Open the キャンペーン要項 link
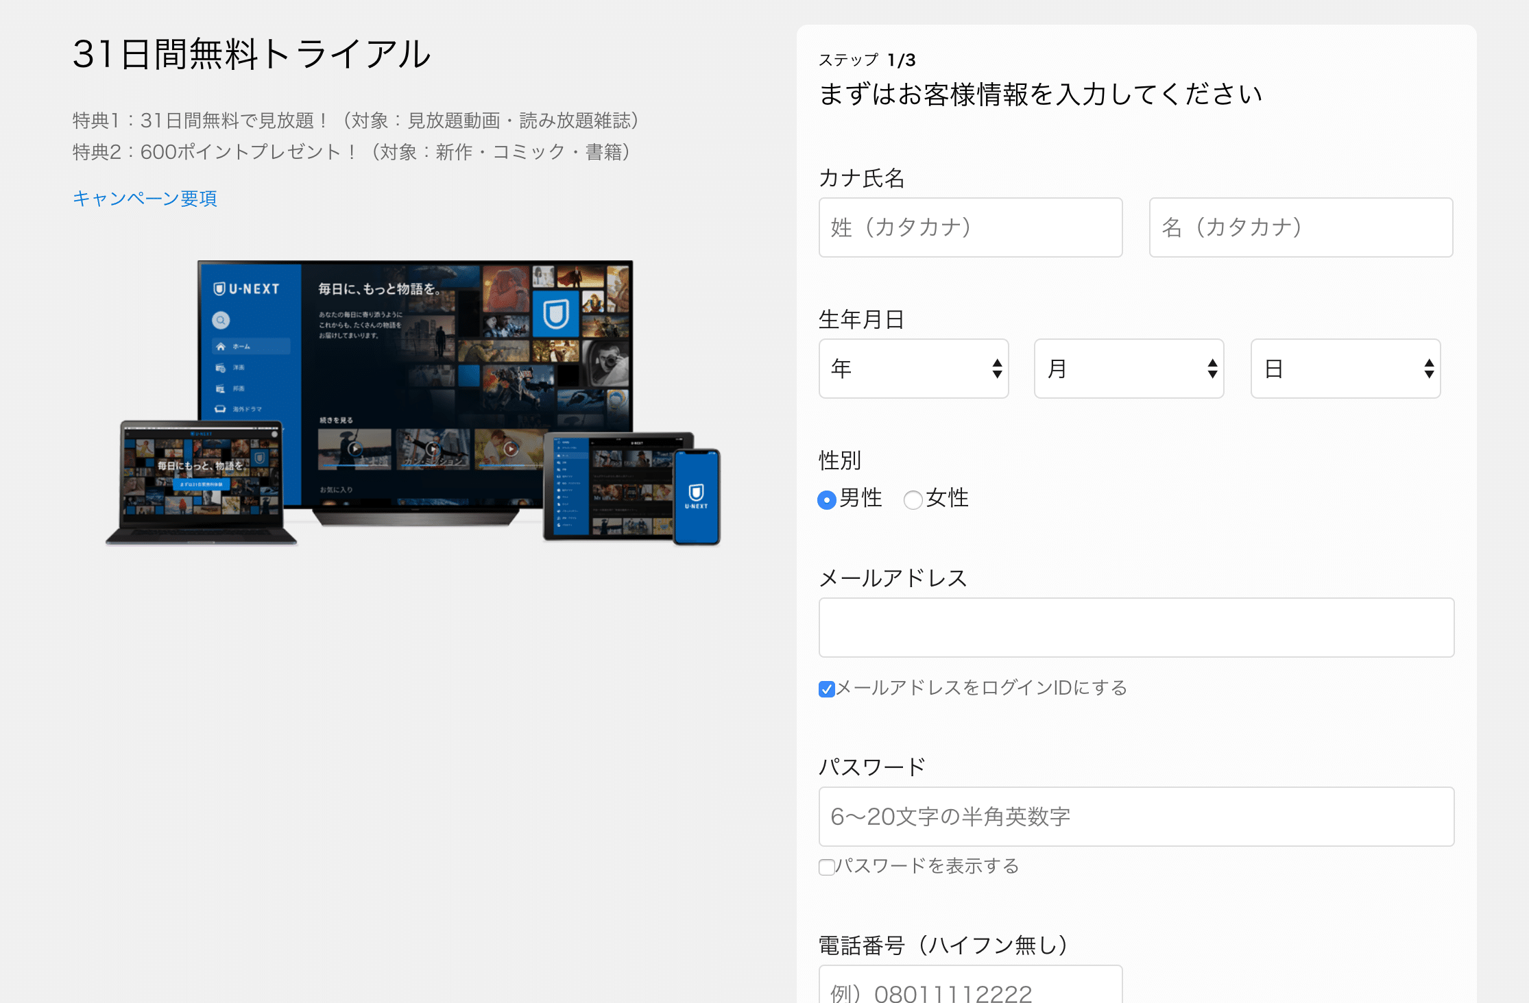Screen dimensions: 1529x1003 point(145,199)
